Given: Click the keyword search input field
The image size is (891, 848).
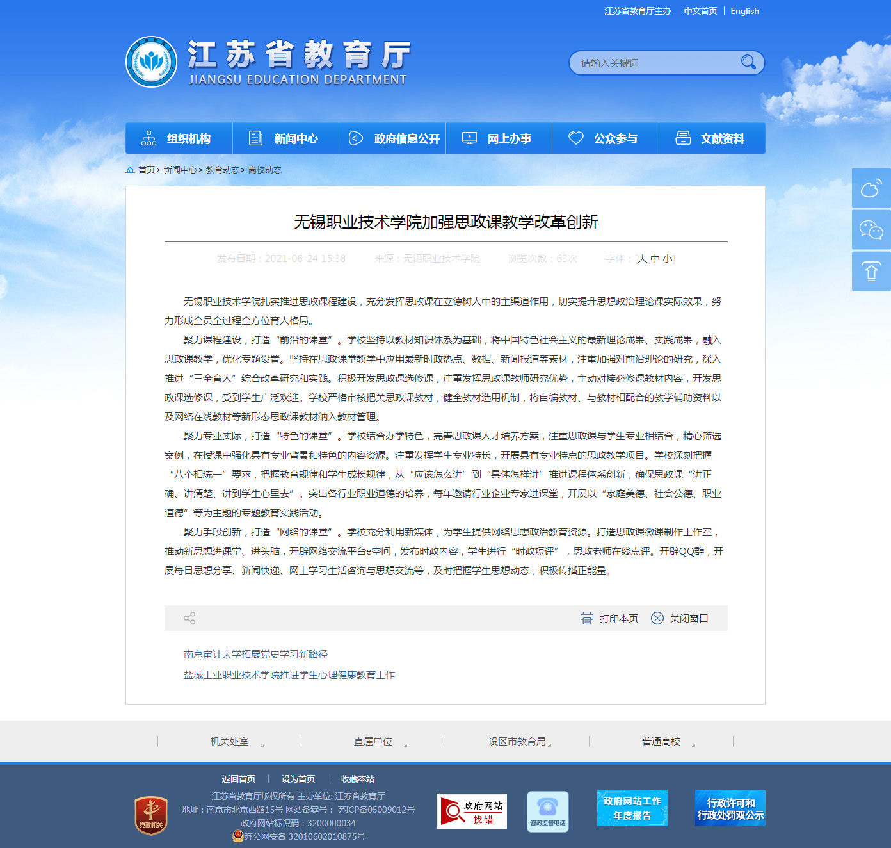Looking at the screenshot, I should (653, 63).
